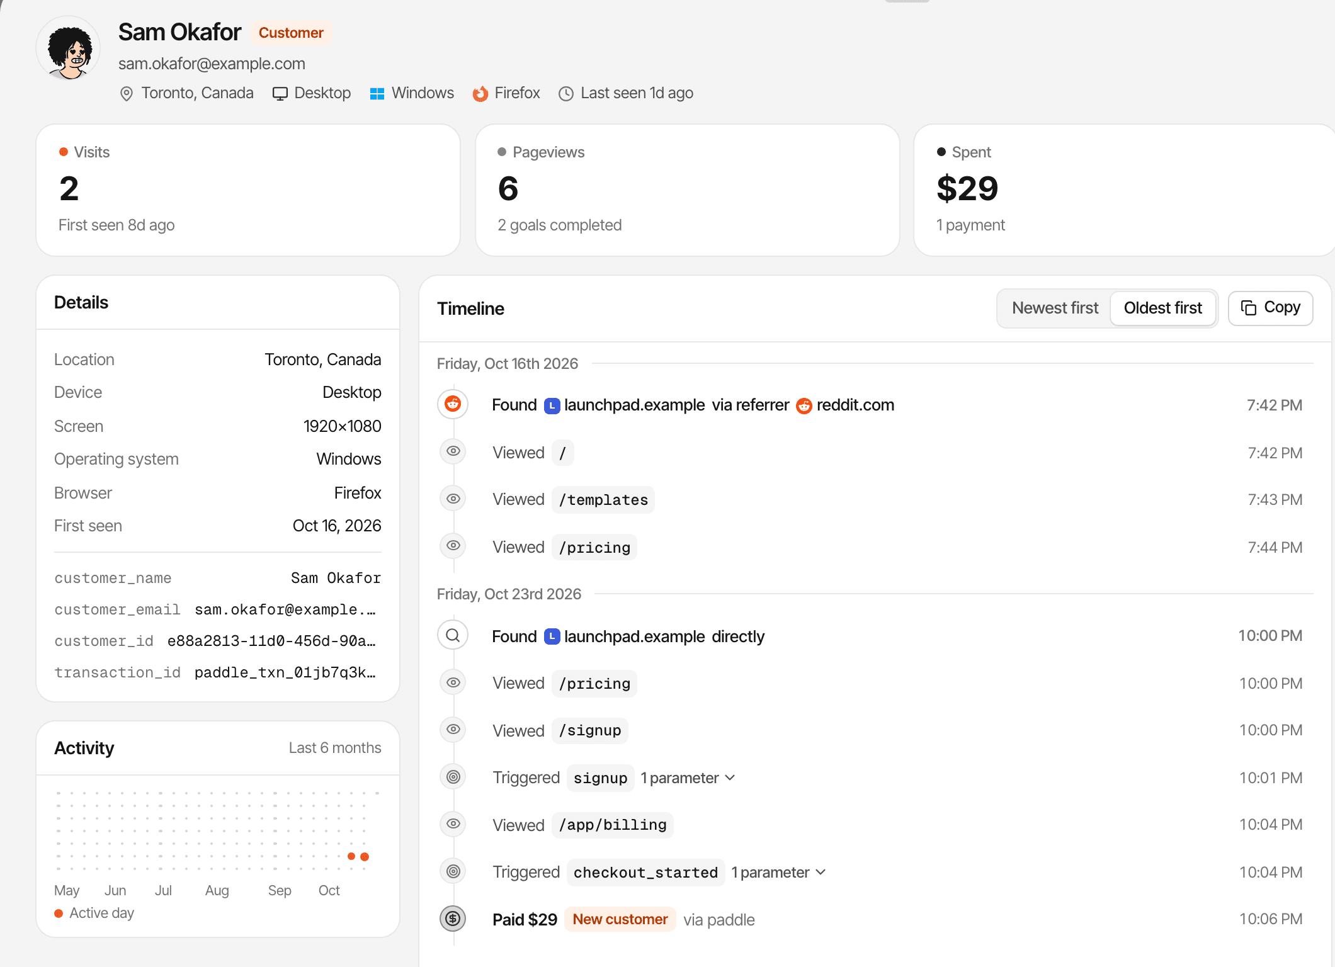
Task: Click the Friday, Oct 23rd 2026 date header
Action: 509,594
